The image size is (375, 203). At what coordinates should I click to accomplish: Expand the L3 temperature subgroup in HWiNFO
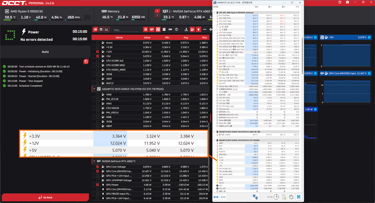coord(217,29)
